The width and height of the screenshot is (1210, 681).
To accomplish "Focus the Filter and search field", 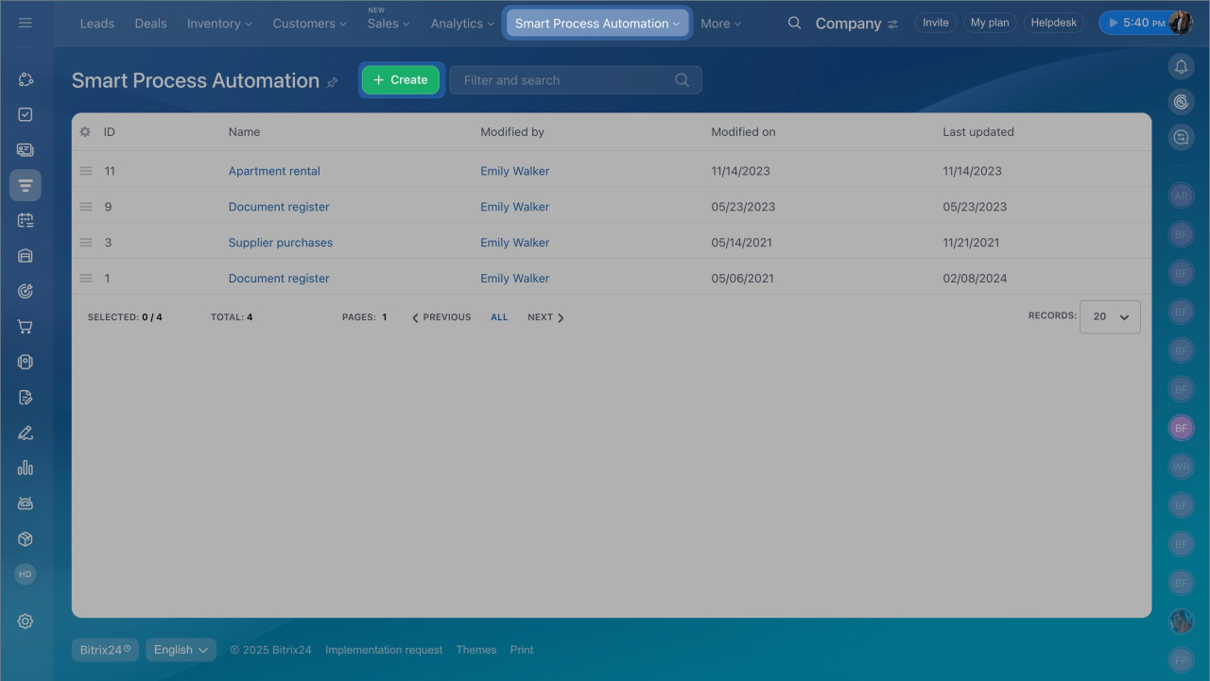I will 565,80.
